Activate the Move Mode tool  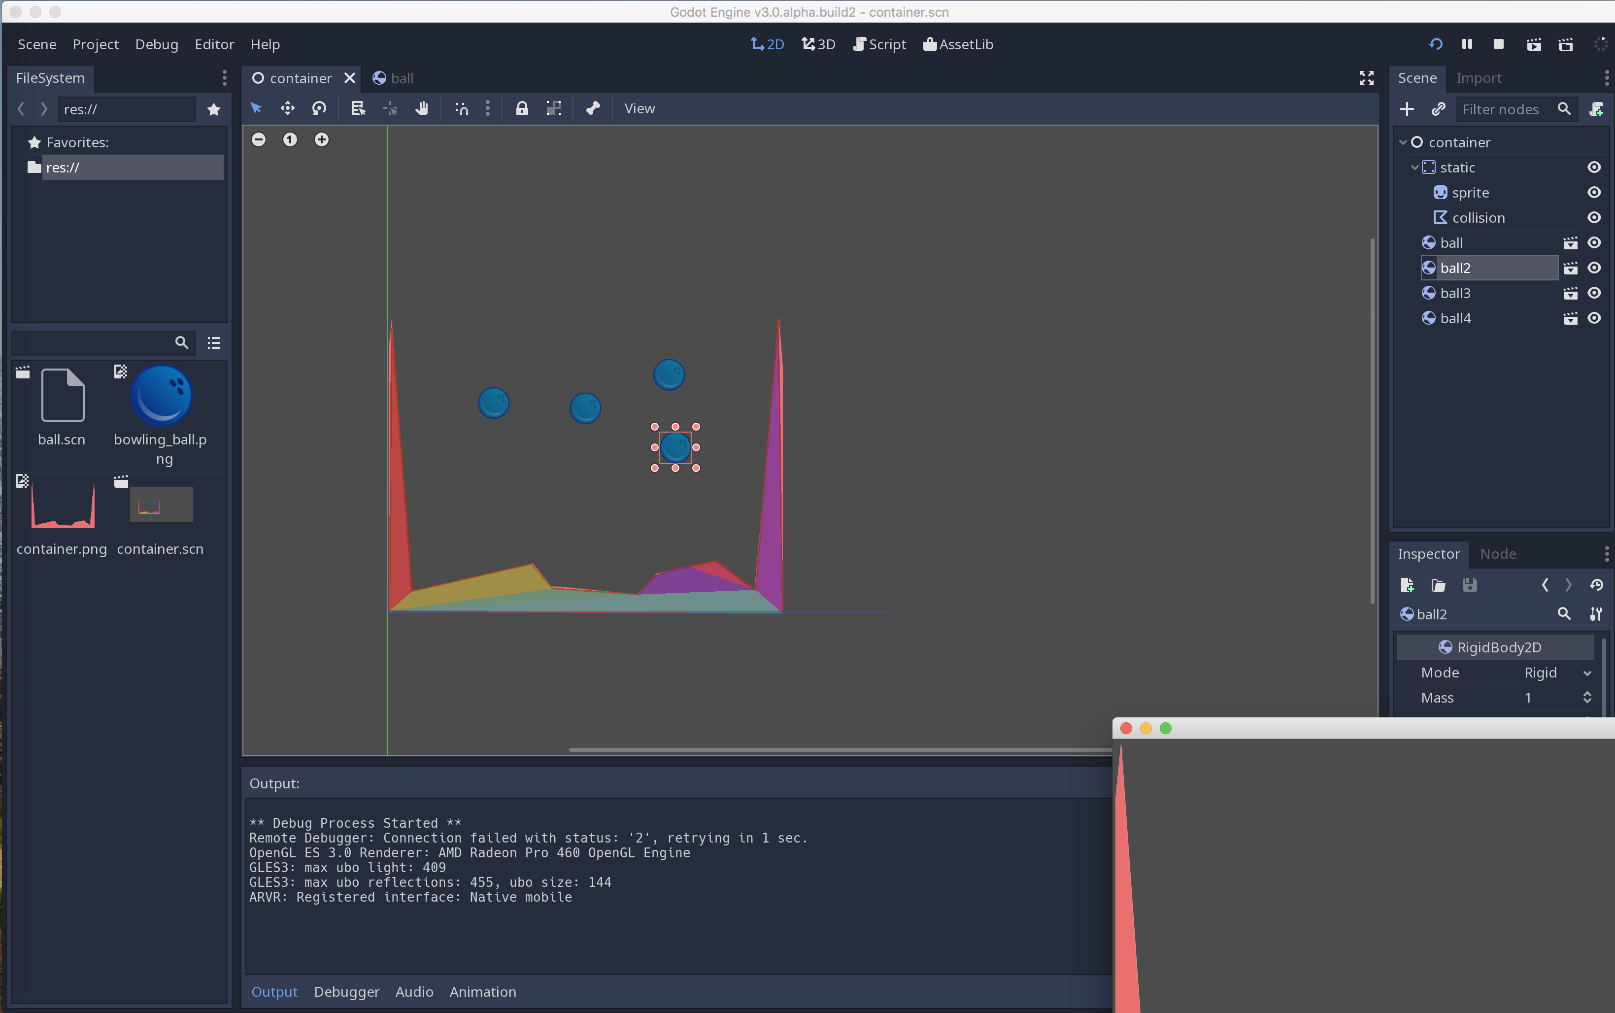pos(287,108)
